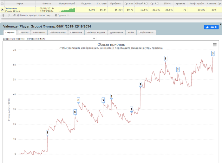Click the upper euro marker on chart
Image resolution: width=222 pixels, height=163 pixels.
click(x=78, y=100)
